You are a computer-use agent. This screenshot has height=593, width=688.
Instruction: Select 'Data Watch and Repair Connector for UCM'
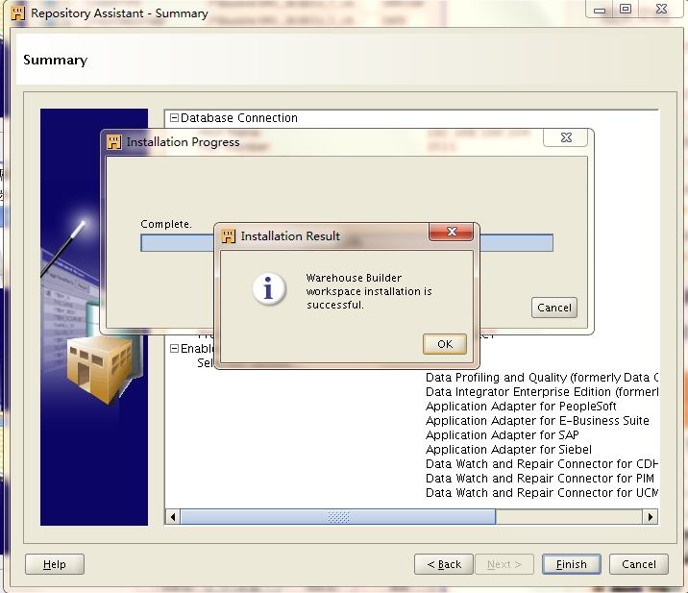pos(542,493)
